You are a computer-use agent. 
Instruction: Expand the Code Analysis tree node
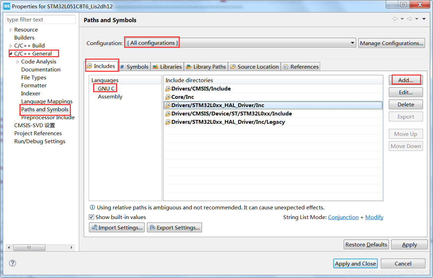point(18,62)
